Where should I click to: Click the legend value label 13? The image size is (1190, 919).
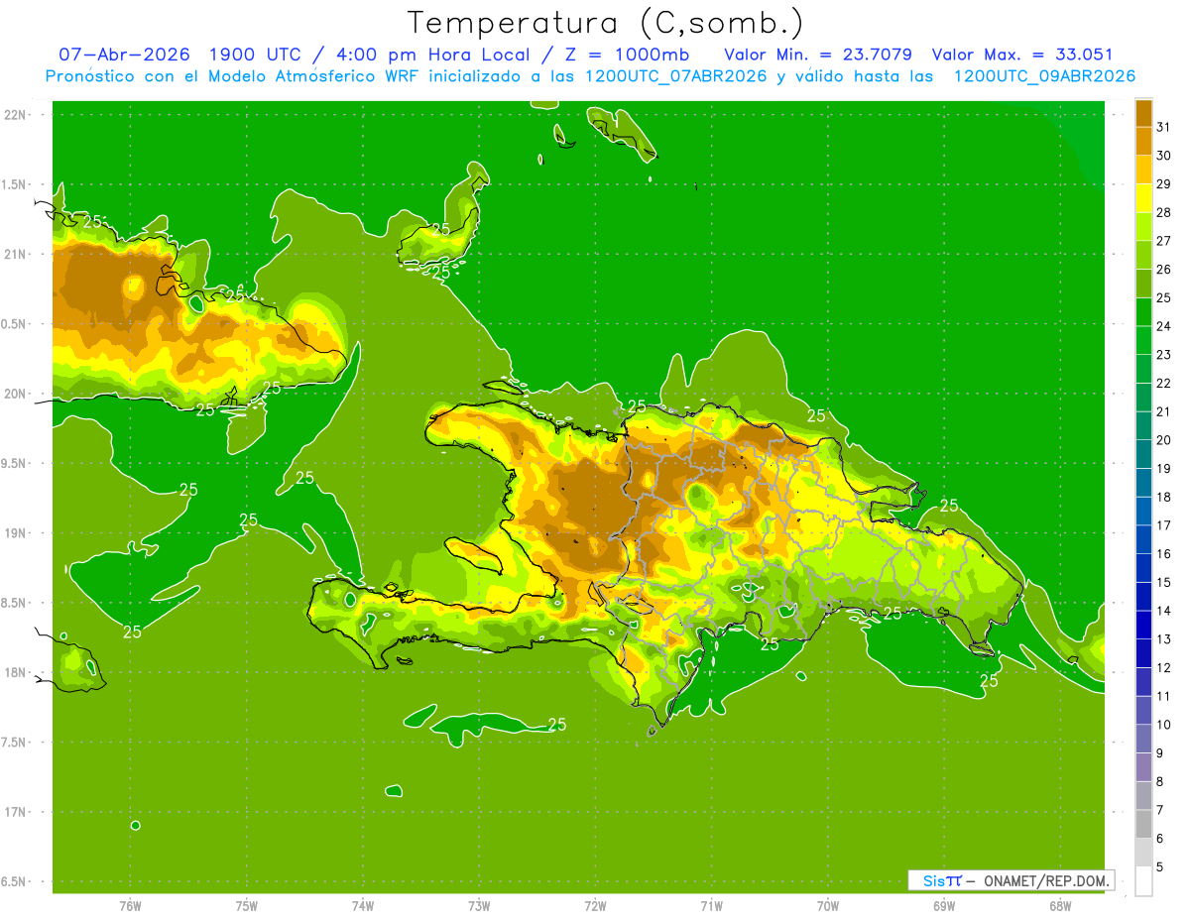point(1164,639)
